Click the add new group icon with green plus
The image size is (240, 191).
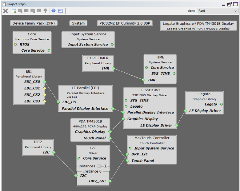(14, 11)
